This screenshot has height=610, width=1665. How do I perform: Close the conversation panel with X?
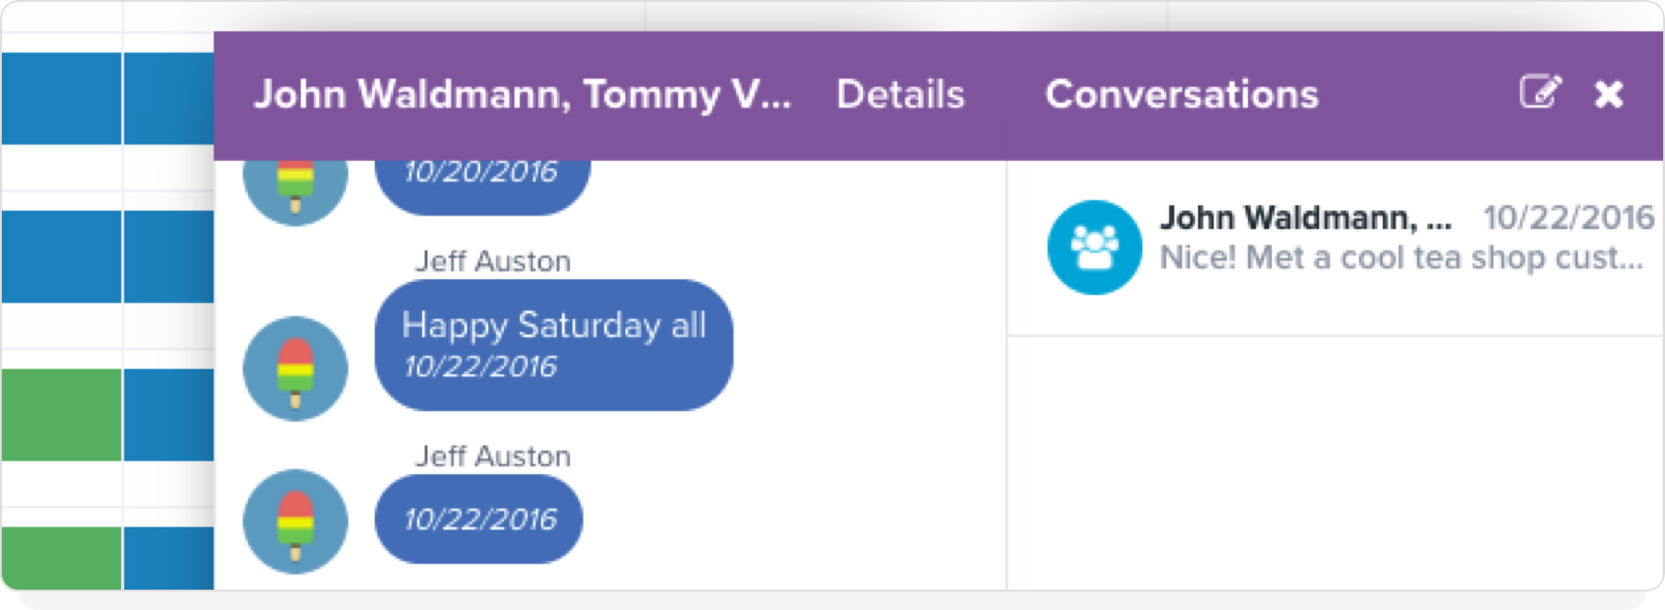tap(1609, 93)
